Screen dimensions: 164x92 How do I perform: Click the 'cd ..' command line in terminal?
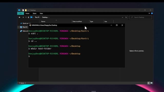click(33, 41)
